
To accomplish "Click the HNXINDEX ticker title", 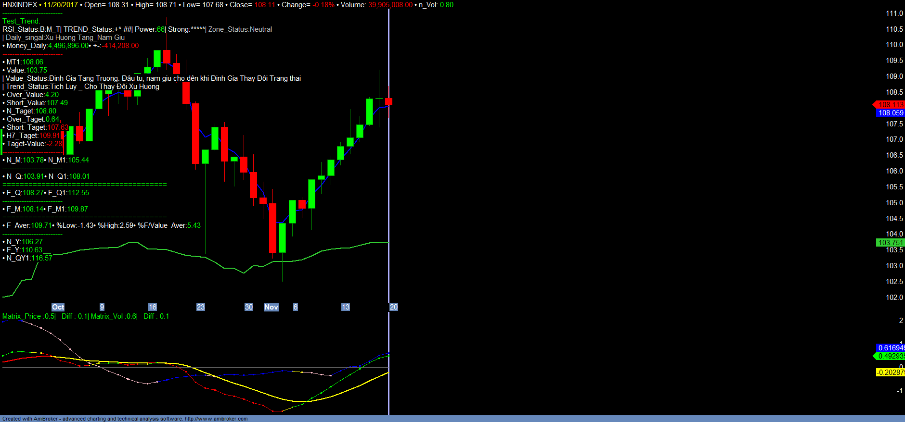I will [20, 5].
